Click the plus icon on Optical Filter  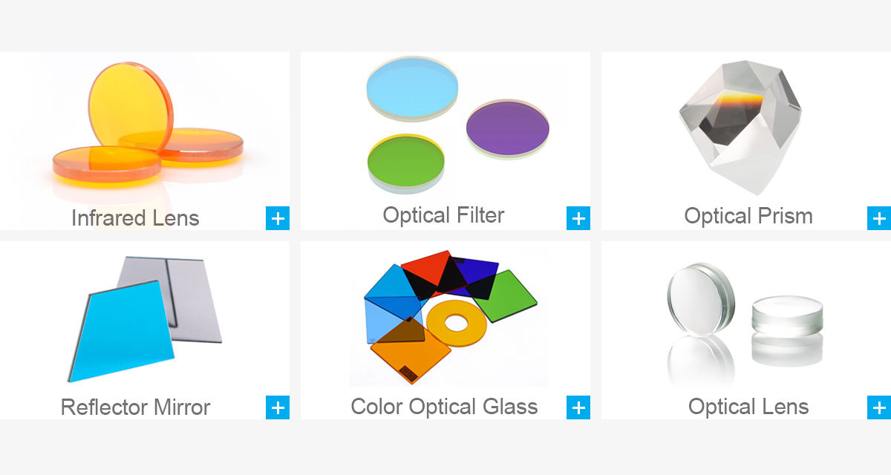(578, 218)
